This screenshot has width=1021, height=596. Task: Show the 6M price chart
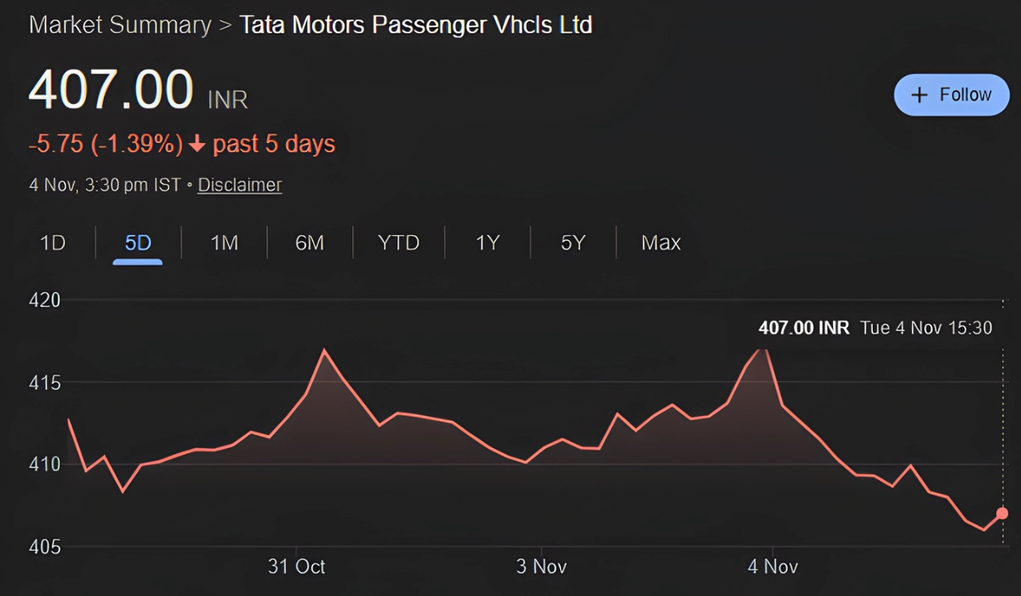coord(310,243)
